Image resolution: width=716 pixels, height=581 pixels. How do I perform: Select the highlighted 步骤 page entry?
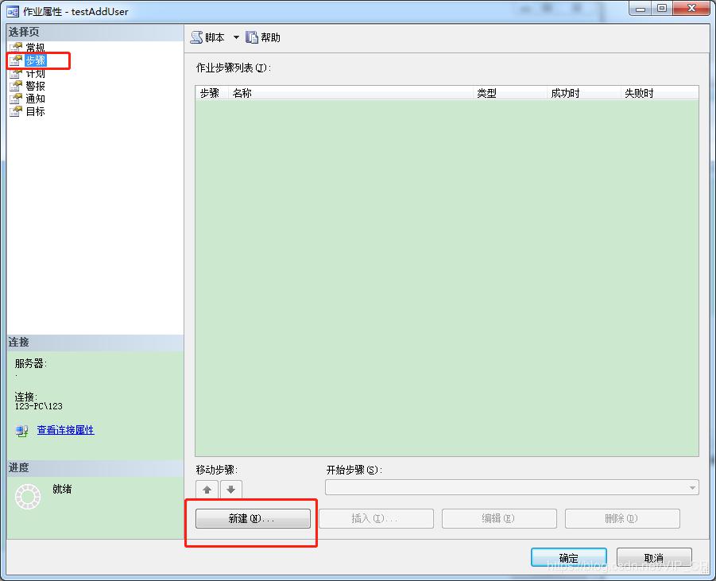pos(37,60)
